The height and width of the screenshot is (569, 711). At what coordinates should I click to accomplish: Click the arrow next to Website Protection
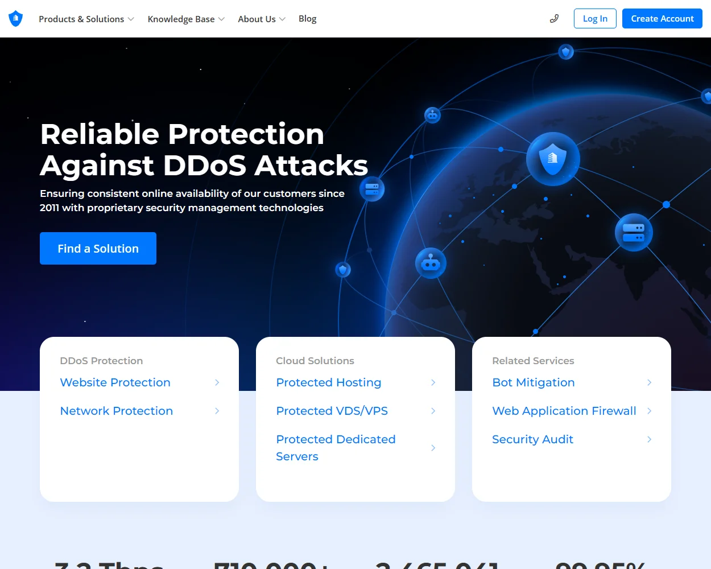point(217,382)
